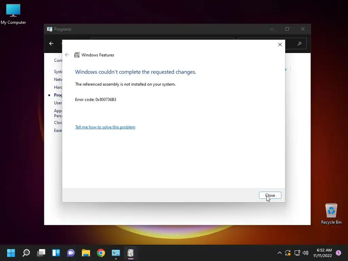This screenshot has width=348, height=261.
Task: Open 'Tell me how to solve this problem' link
Action: tap(105, 127)
